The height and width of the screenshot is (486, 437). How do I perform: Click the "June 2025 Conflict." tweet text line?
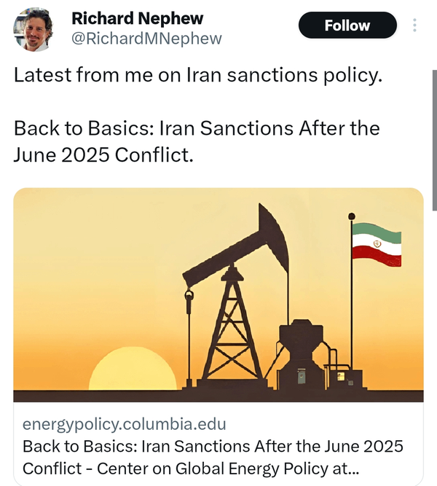103,154
